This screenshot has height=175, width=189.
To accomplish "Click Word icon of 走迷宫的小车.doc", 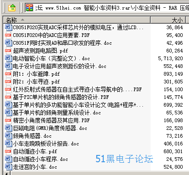I will 8,167.
